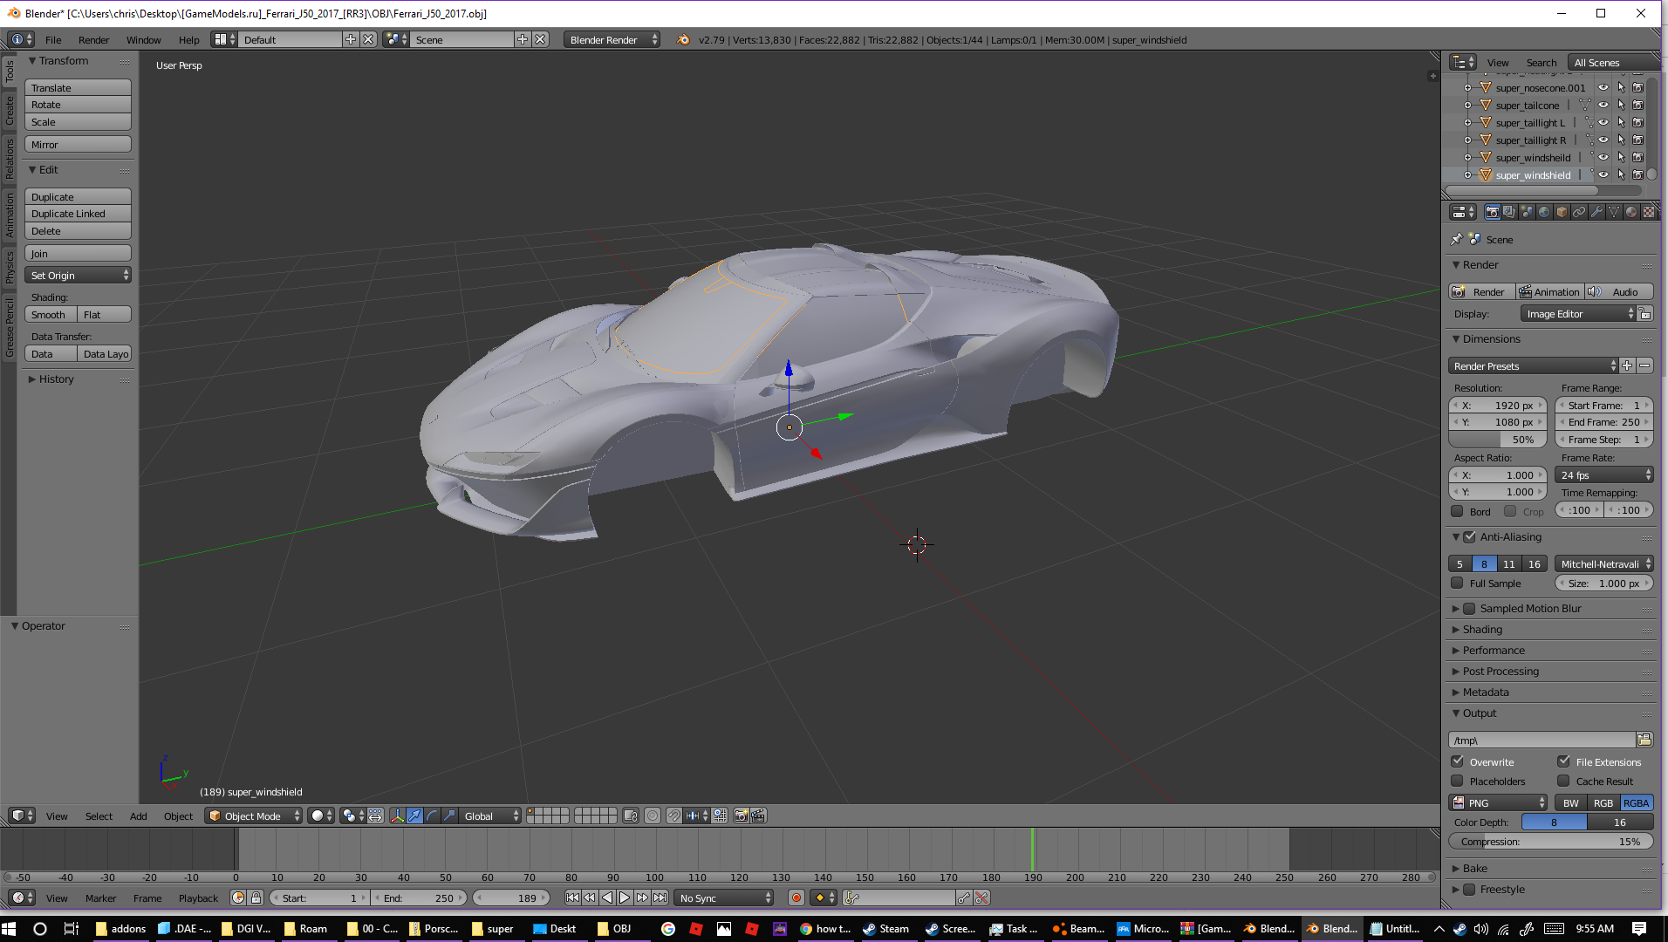This screenshot has height=942, width=1668.
Task: Open the PNG file format dropdown
Action: 1498,802
